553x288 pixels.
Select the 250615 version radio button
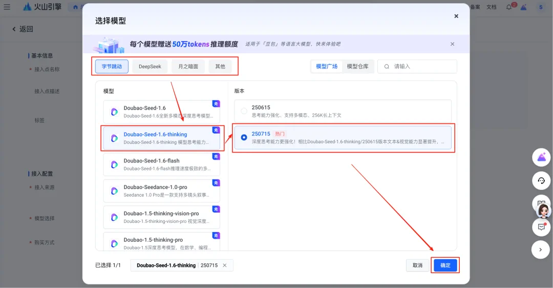point(244,111)
